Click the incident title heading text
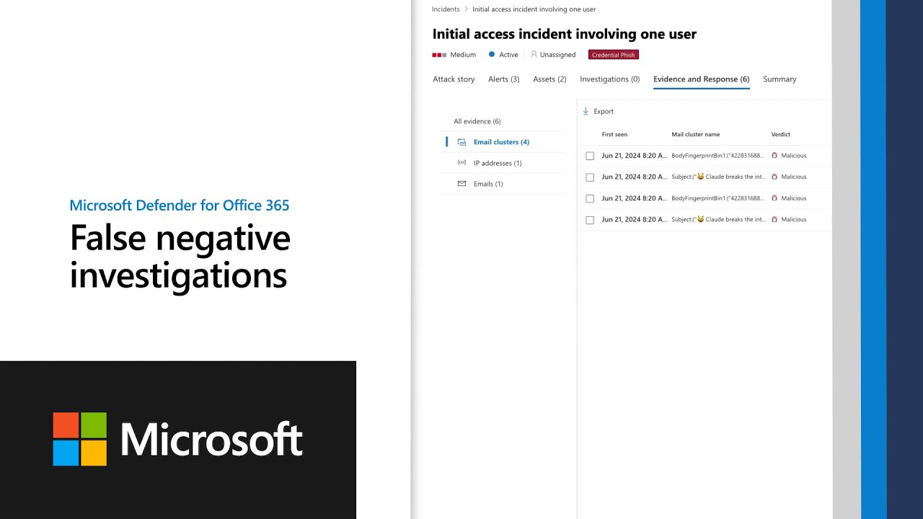The image size is (923, 519). coord(565,34)
